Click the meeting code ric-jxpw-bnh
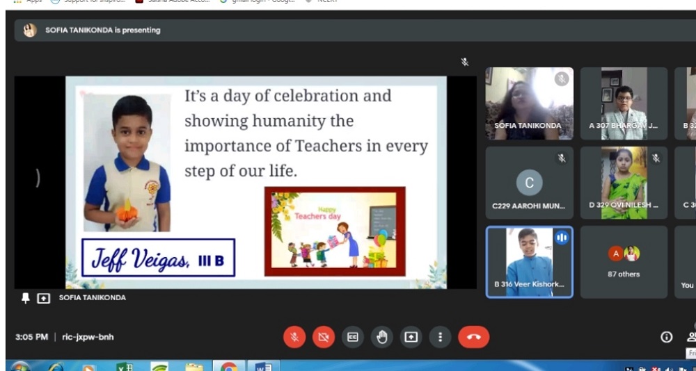The width and height of the screenshot is (696, 371). tap(88, 337)
